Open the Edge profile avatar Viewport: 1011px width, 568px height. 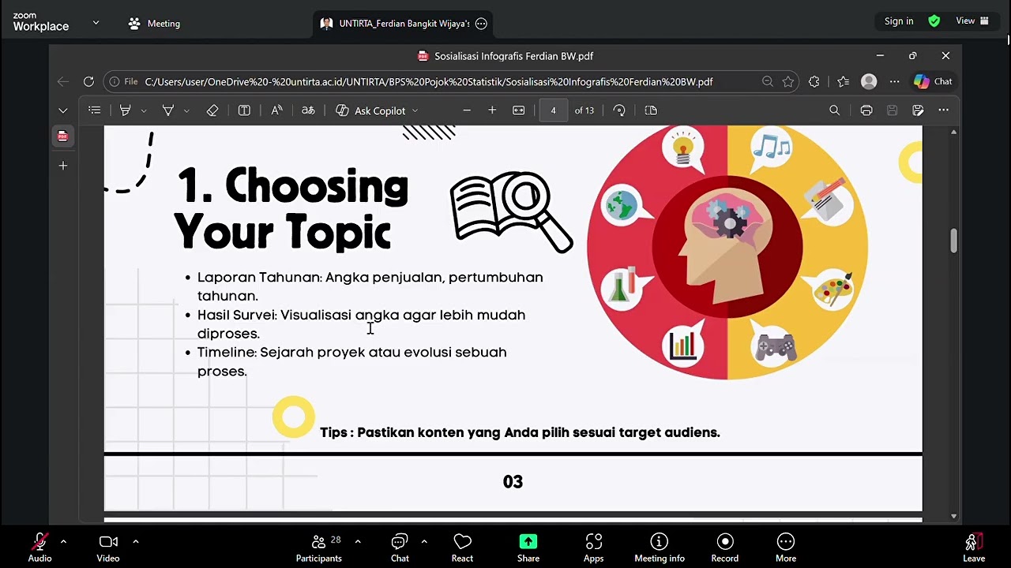(x=869, y=81)
